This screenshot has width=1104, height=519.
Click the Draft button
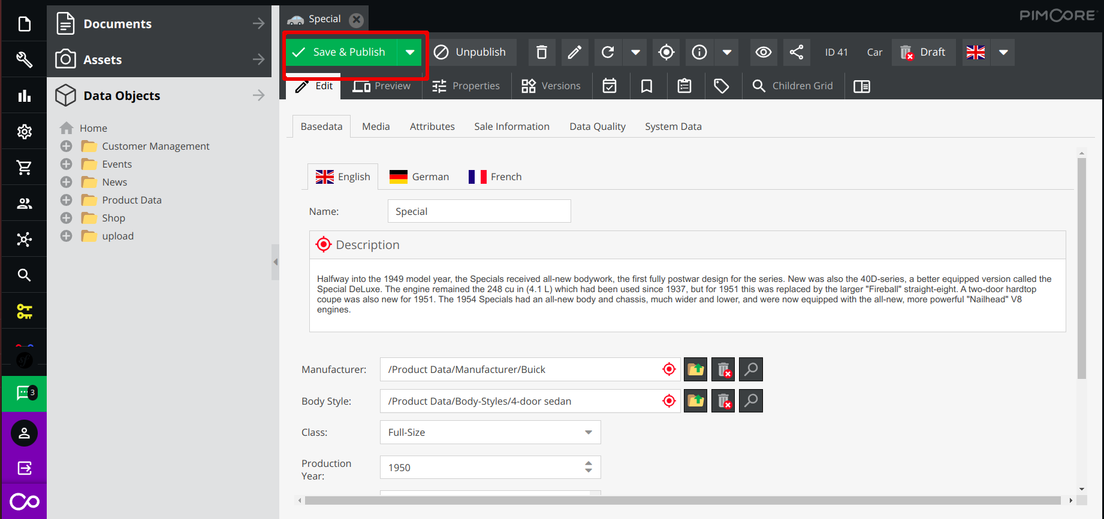point(924,53)
